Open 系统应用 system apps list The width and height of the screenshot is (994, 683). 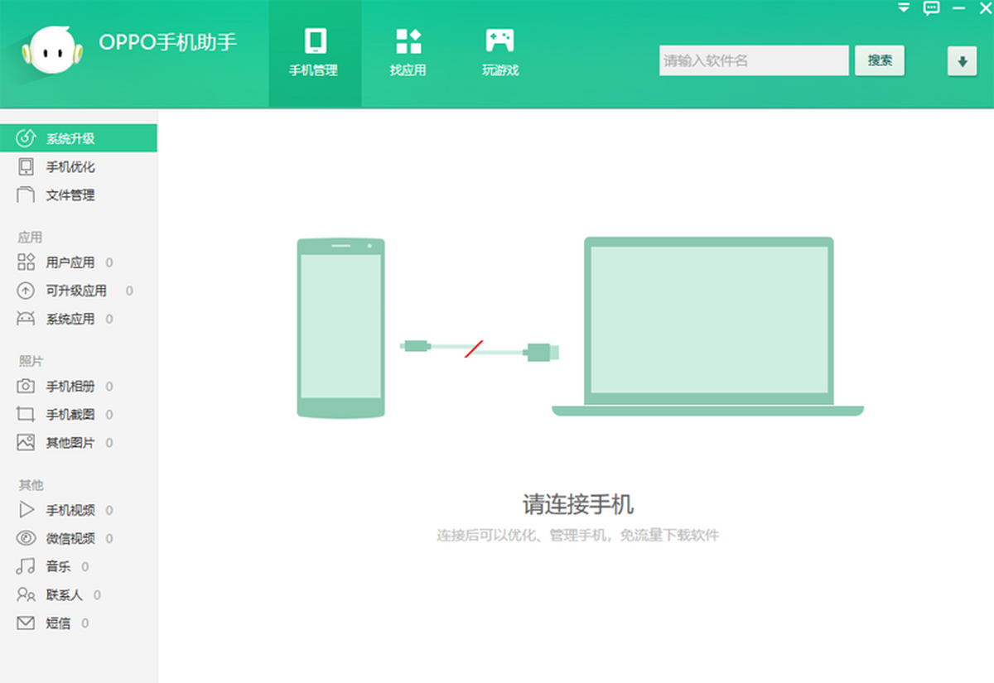[x=70, y=319]
